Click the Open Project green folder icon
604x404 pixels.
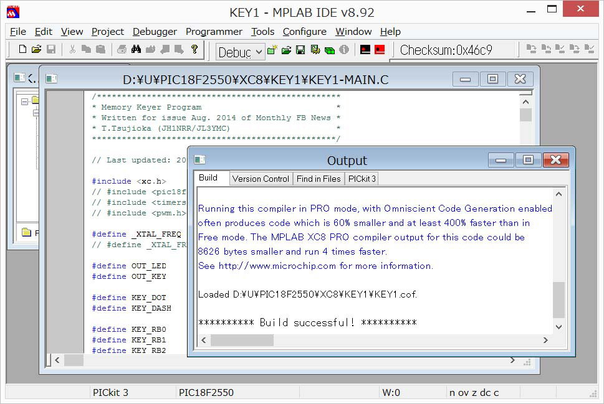click(x=286, y=50)
